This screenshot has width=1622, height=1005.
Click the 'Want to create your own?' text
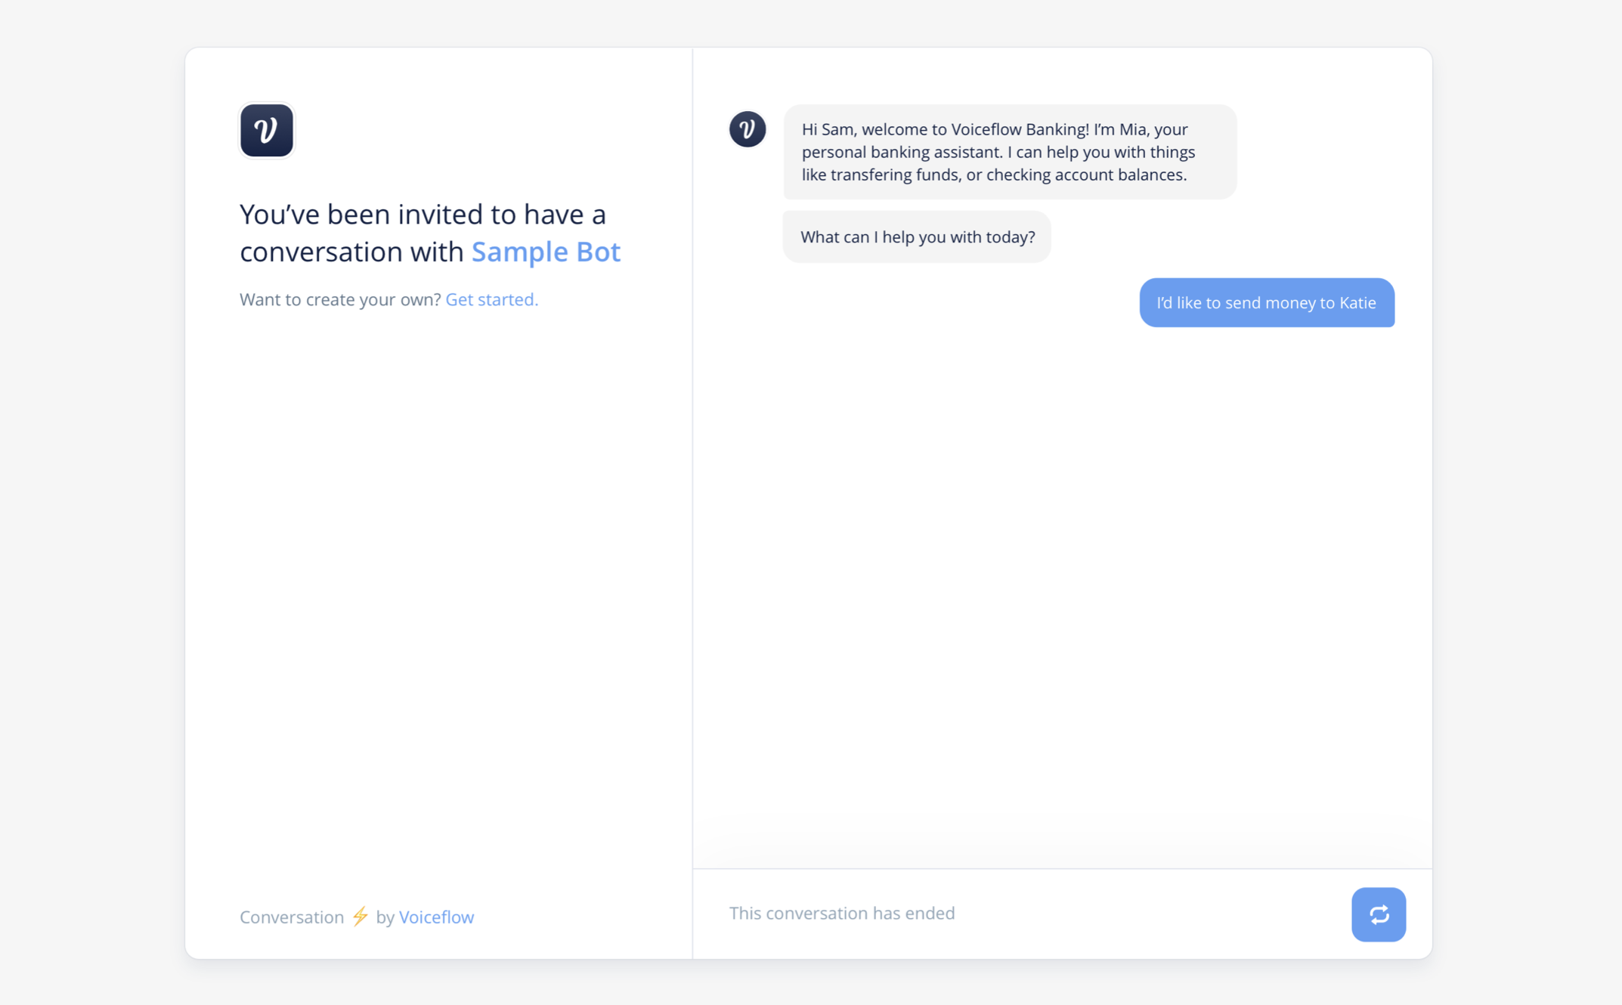pyautogui.click(x=339, y=299)
